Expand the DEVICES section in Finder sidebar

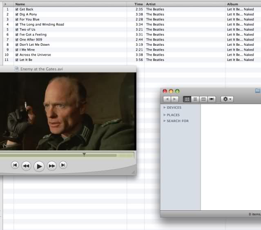click(165, 107)
